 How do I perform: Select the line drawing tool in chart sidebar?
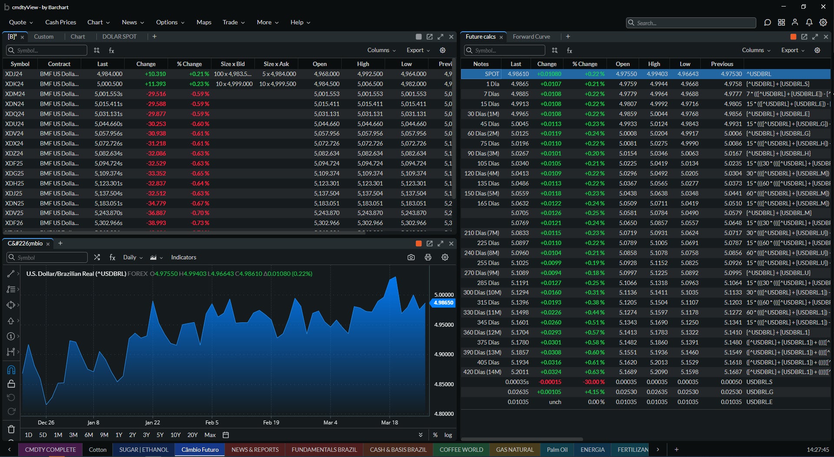point(11,274)
